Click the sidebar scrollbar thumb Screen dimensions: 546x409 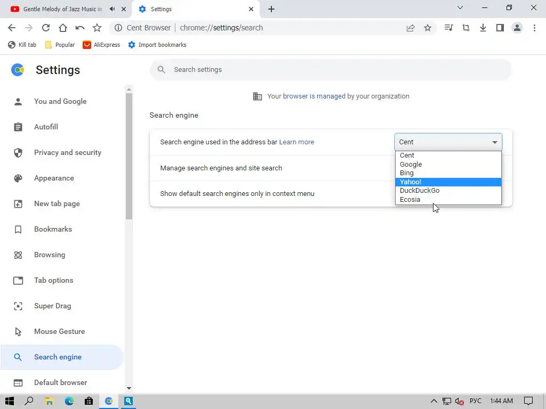[x=129, y=157]
